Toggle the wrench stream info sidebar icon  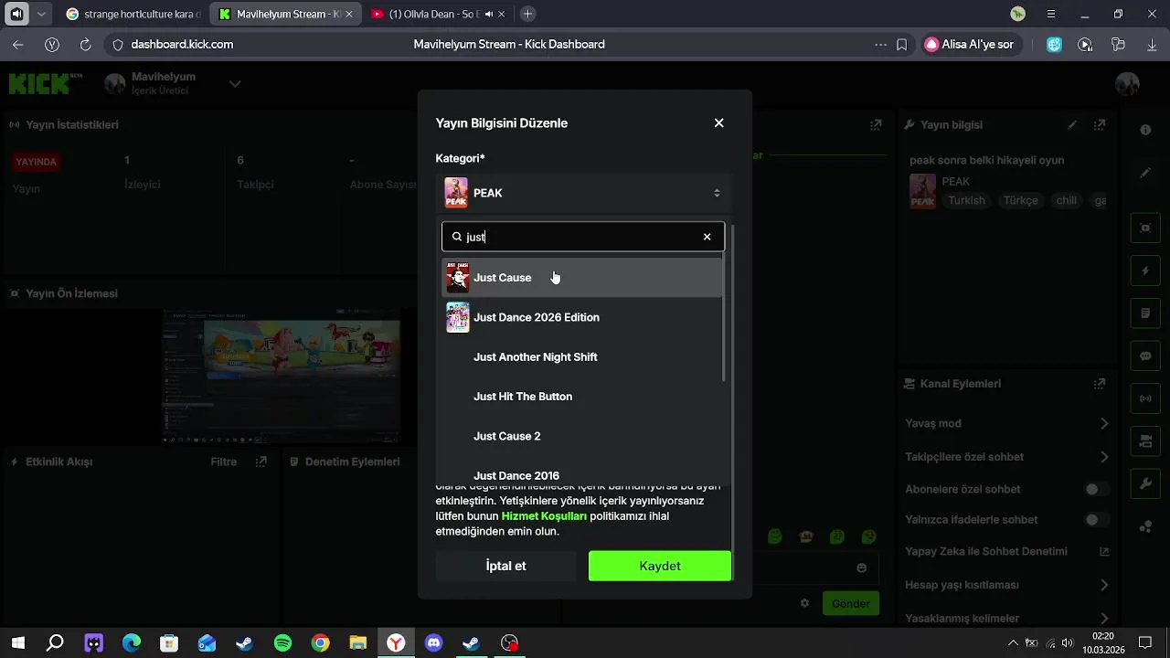coord(1145,483)
